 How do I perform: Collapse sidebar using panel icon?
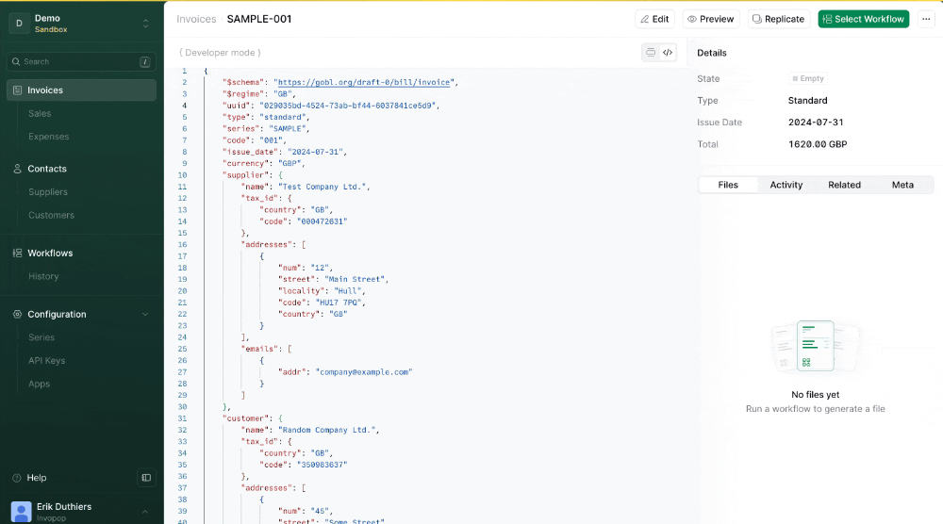pos(146,478)
